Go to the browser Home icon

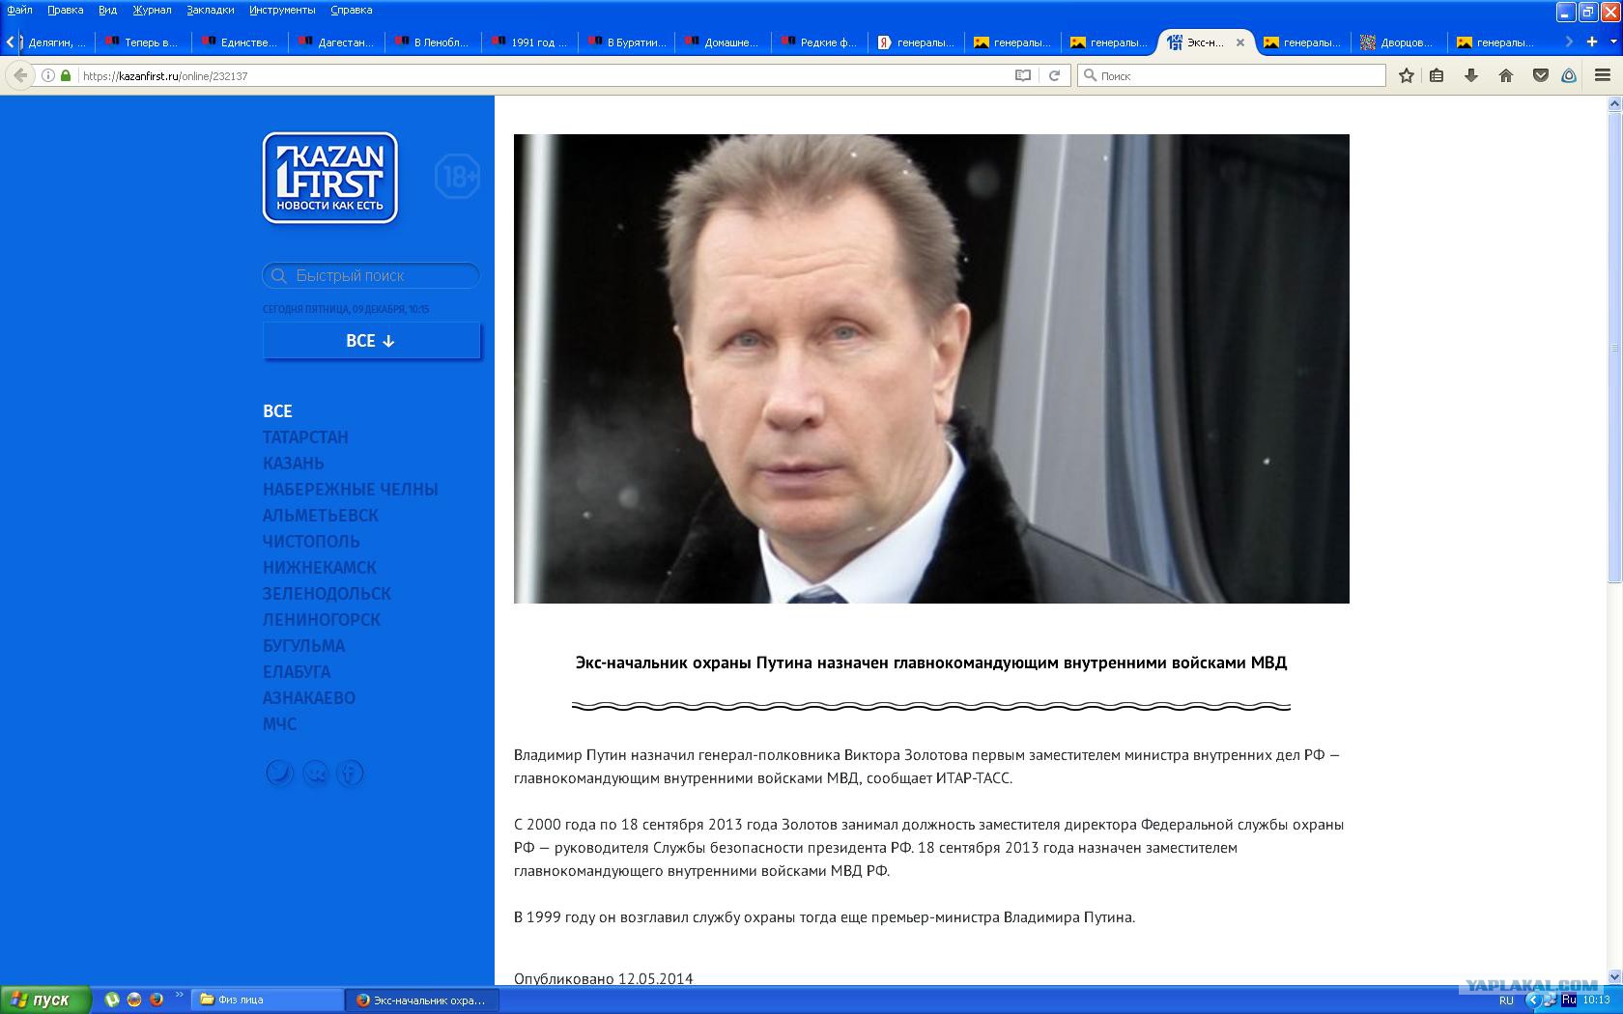click(1505, 75)
